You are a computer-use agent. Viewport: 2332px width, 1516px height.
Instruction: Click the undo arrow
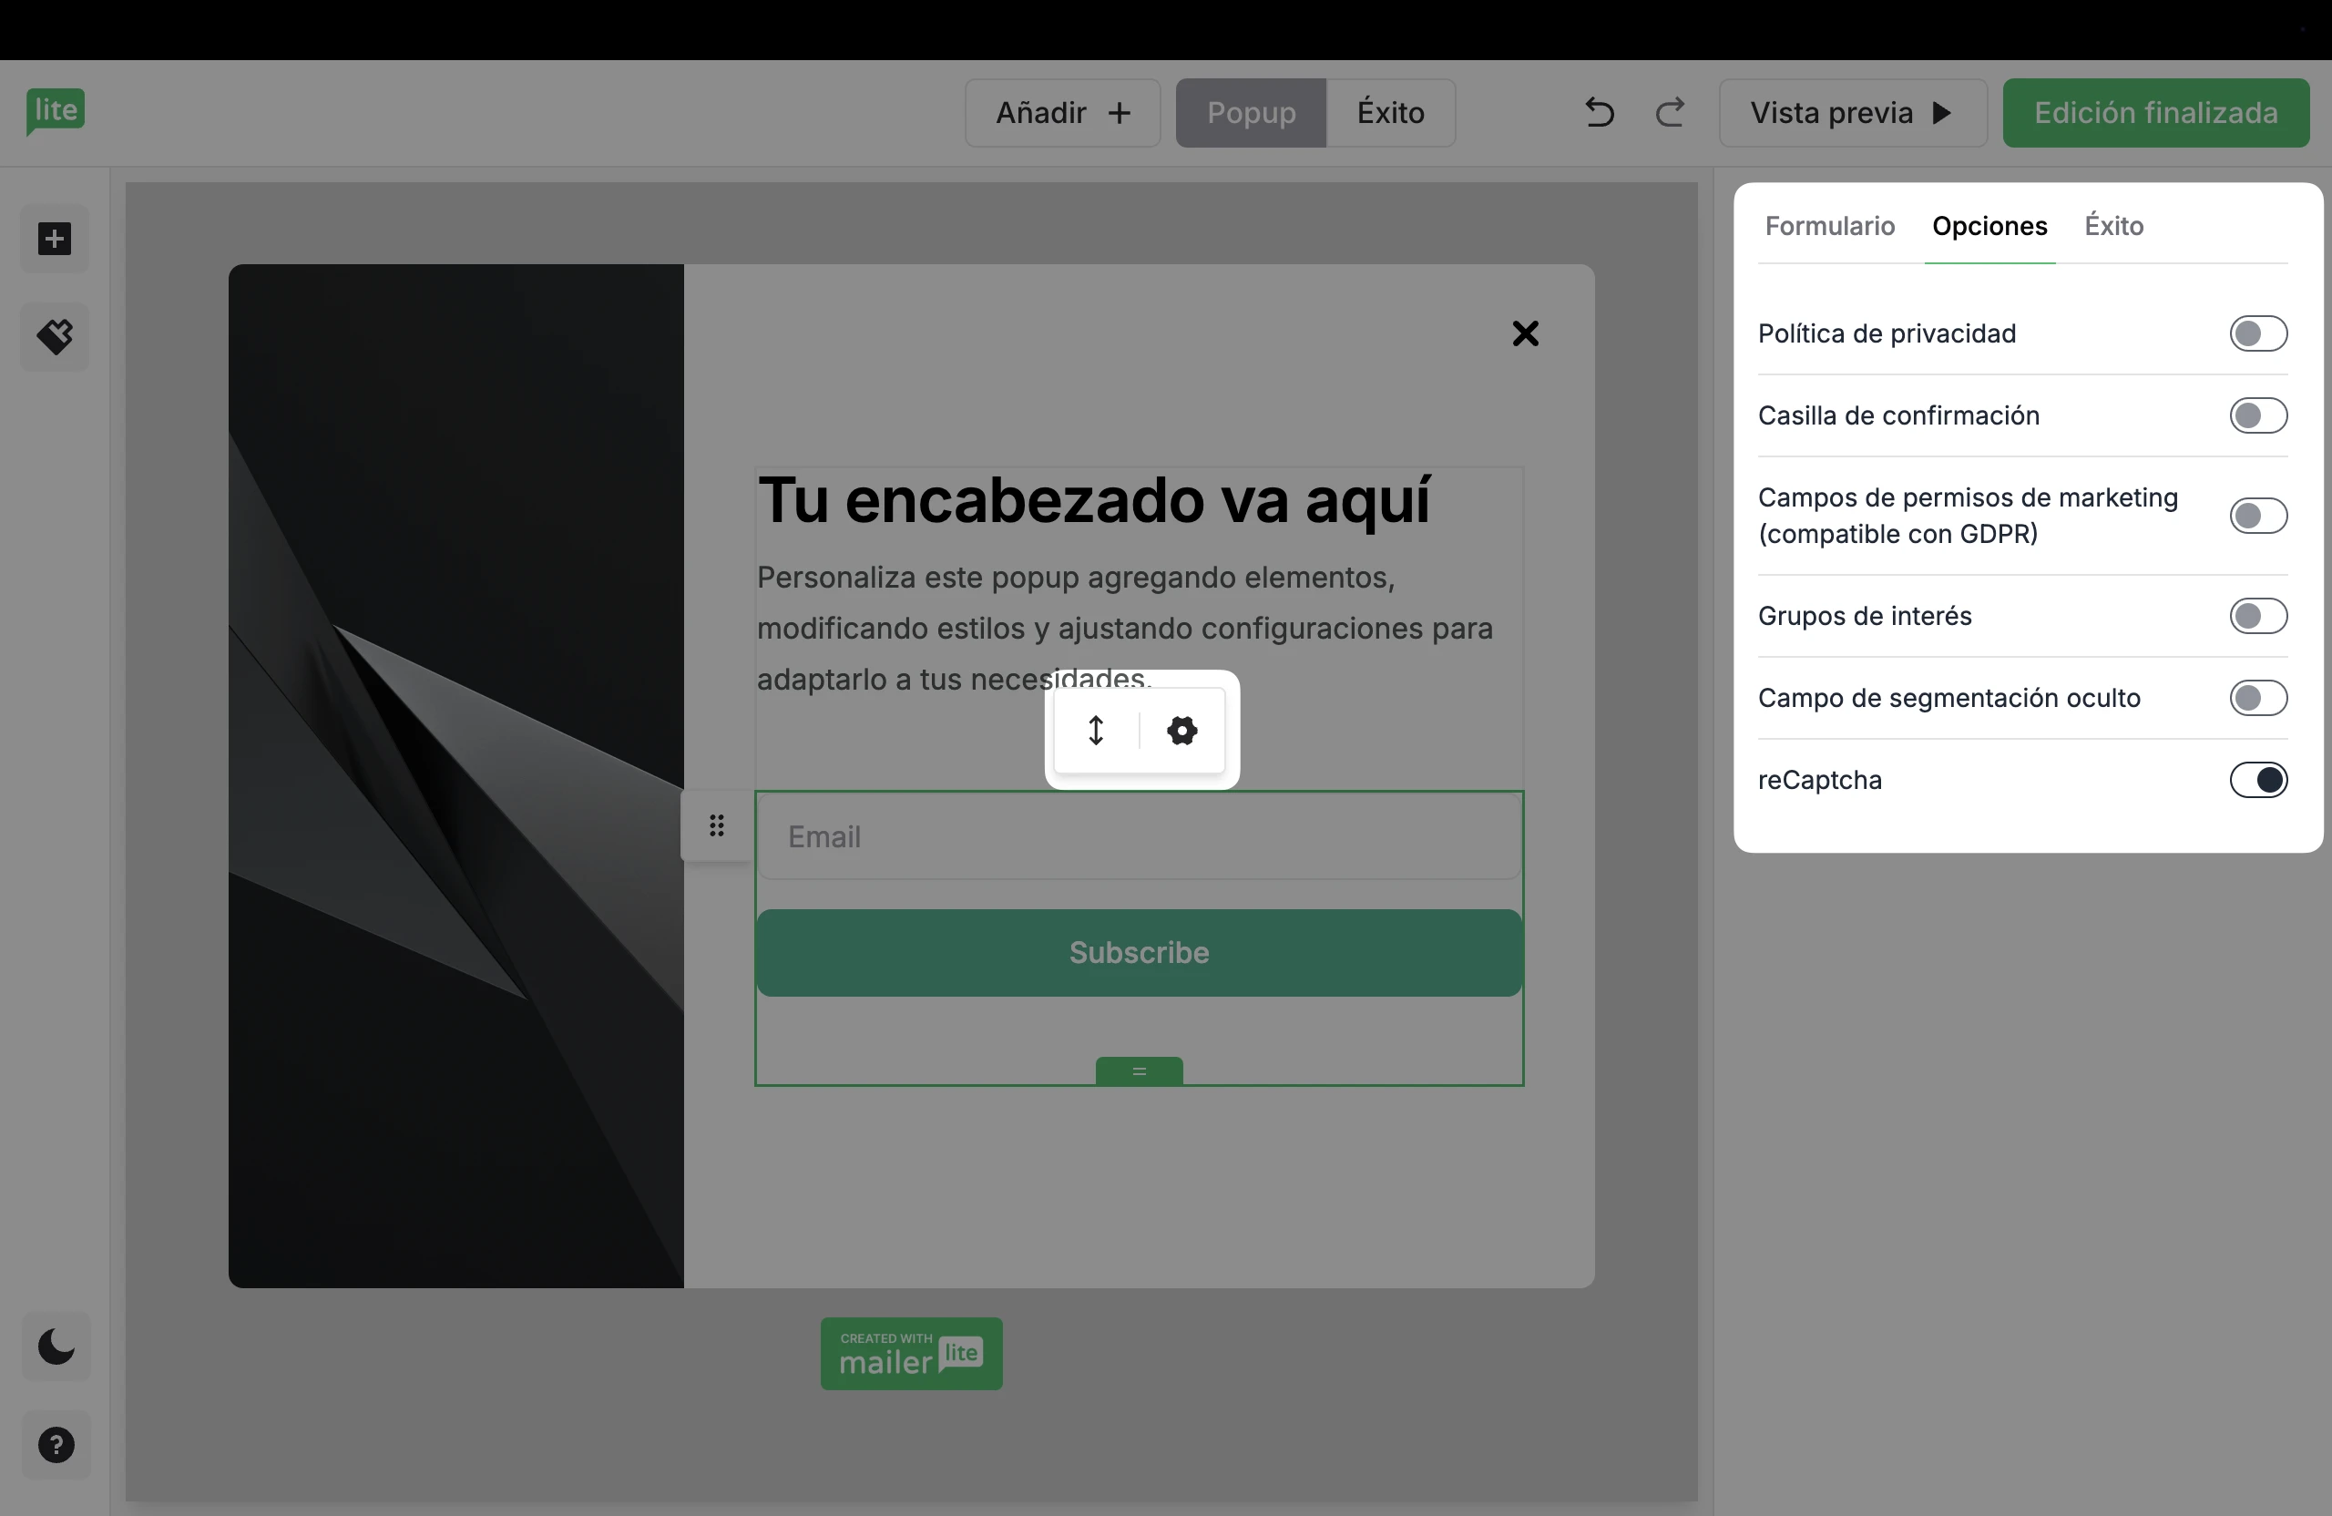(x=1599, y=113)
